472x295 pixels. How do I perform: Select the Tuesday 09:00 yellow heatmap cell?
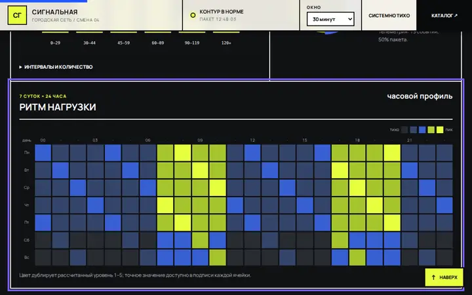(200, 170)
